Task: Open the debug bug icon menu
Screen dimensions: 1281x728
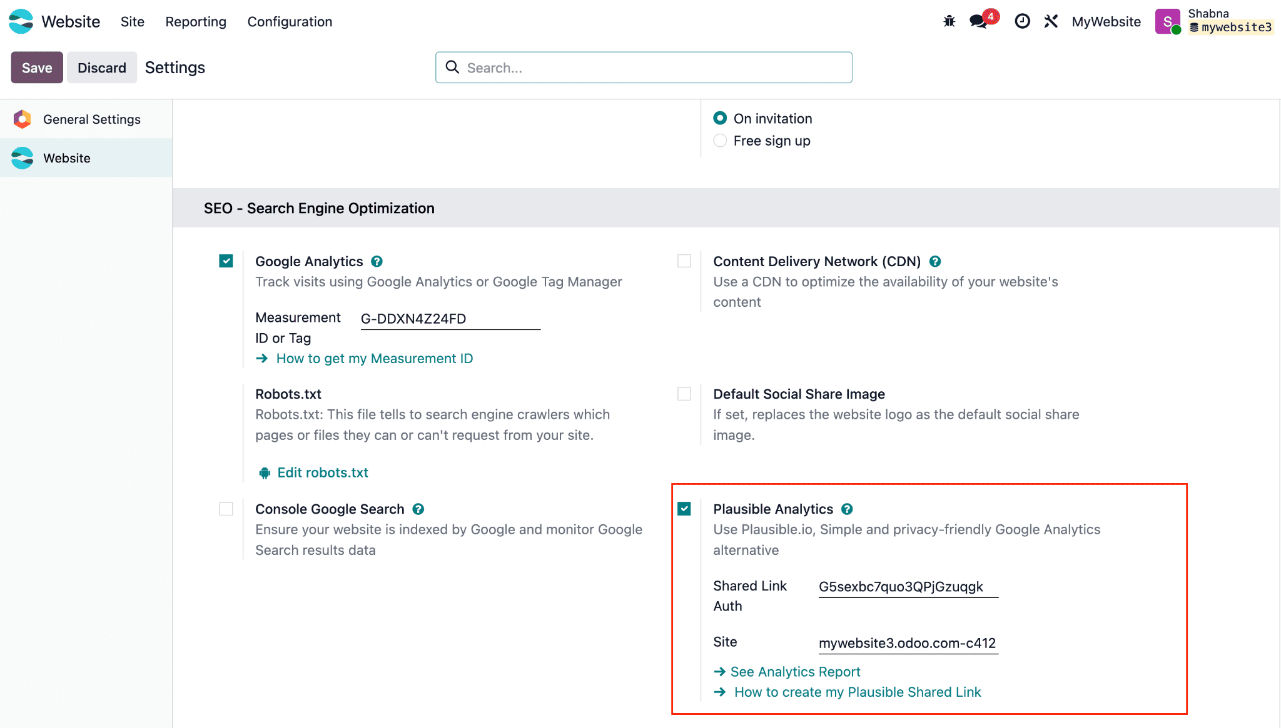Action: (x=949, y=22)
